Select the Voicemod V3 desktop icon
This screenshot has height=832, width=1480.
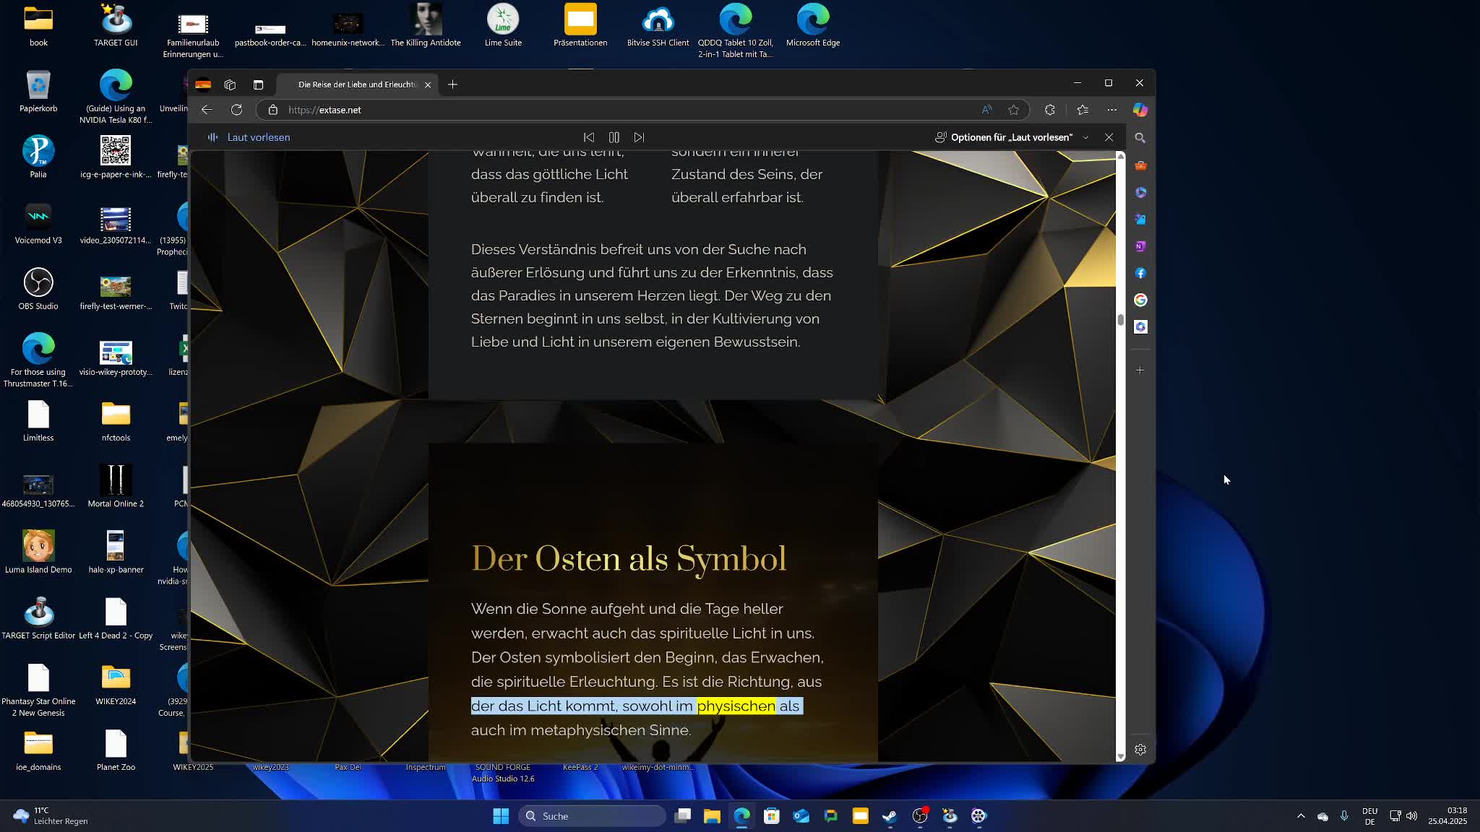click(x=38, y=224)
